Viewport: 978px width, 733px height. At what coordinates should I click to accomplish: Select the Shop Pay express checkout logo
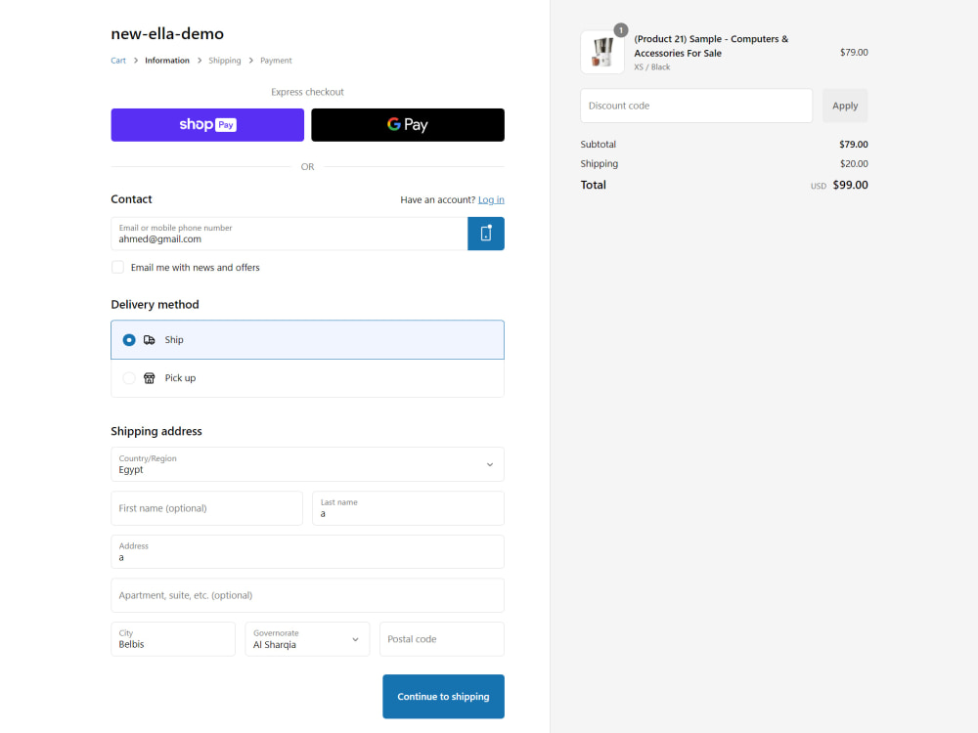tap(206, 124)
